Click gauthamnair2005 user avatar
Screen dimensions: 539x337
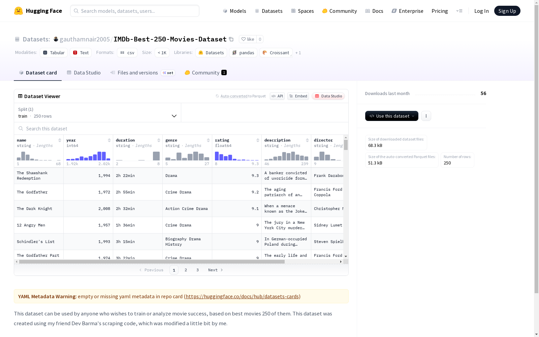pos(56,39)
